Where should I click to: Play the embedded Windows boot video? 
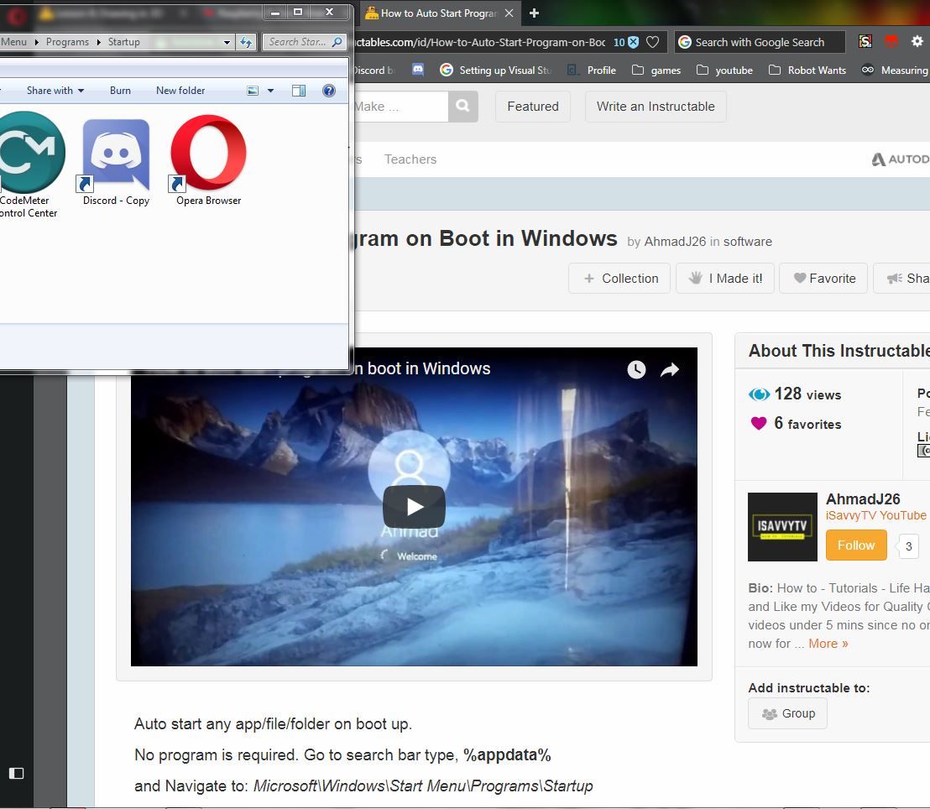coord(413,506)
